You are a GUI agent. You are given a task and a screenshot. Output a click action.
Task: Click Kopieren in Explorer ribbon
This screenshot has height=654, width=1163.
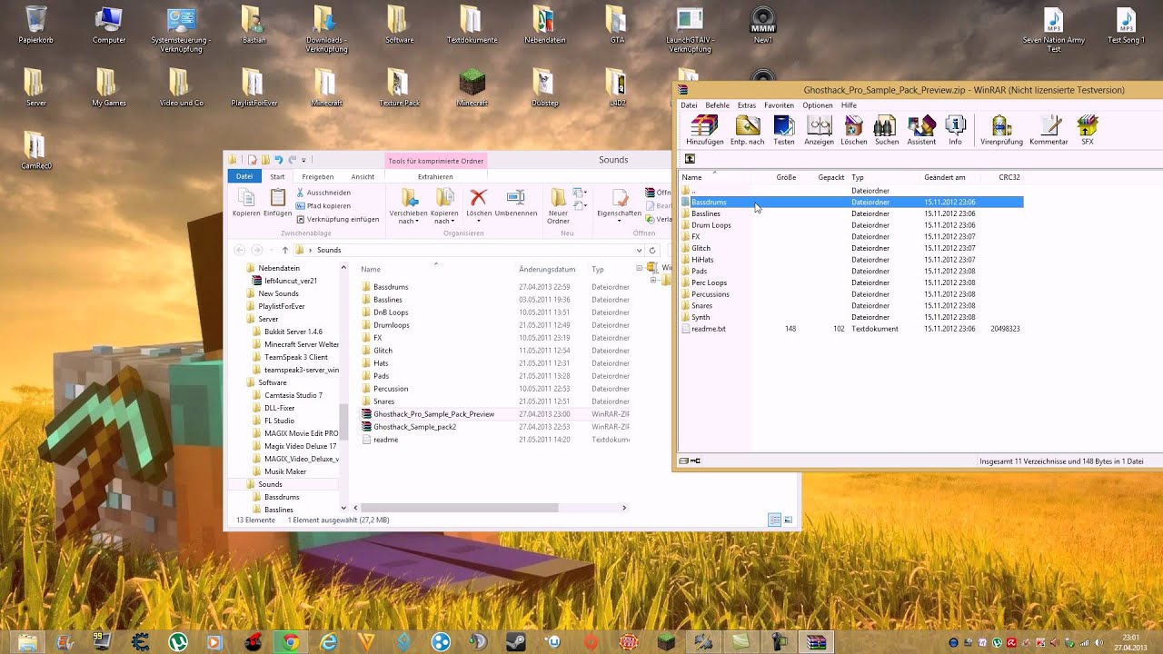point(246,203)
